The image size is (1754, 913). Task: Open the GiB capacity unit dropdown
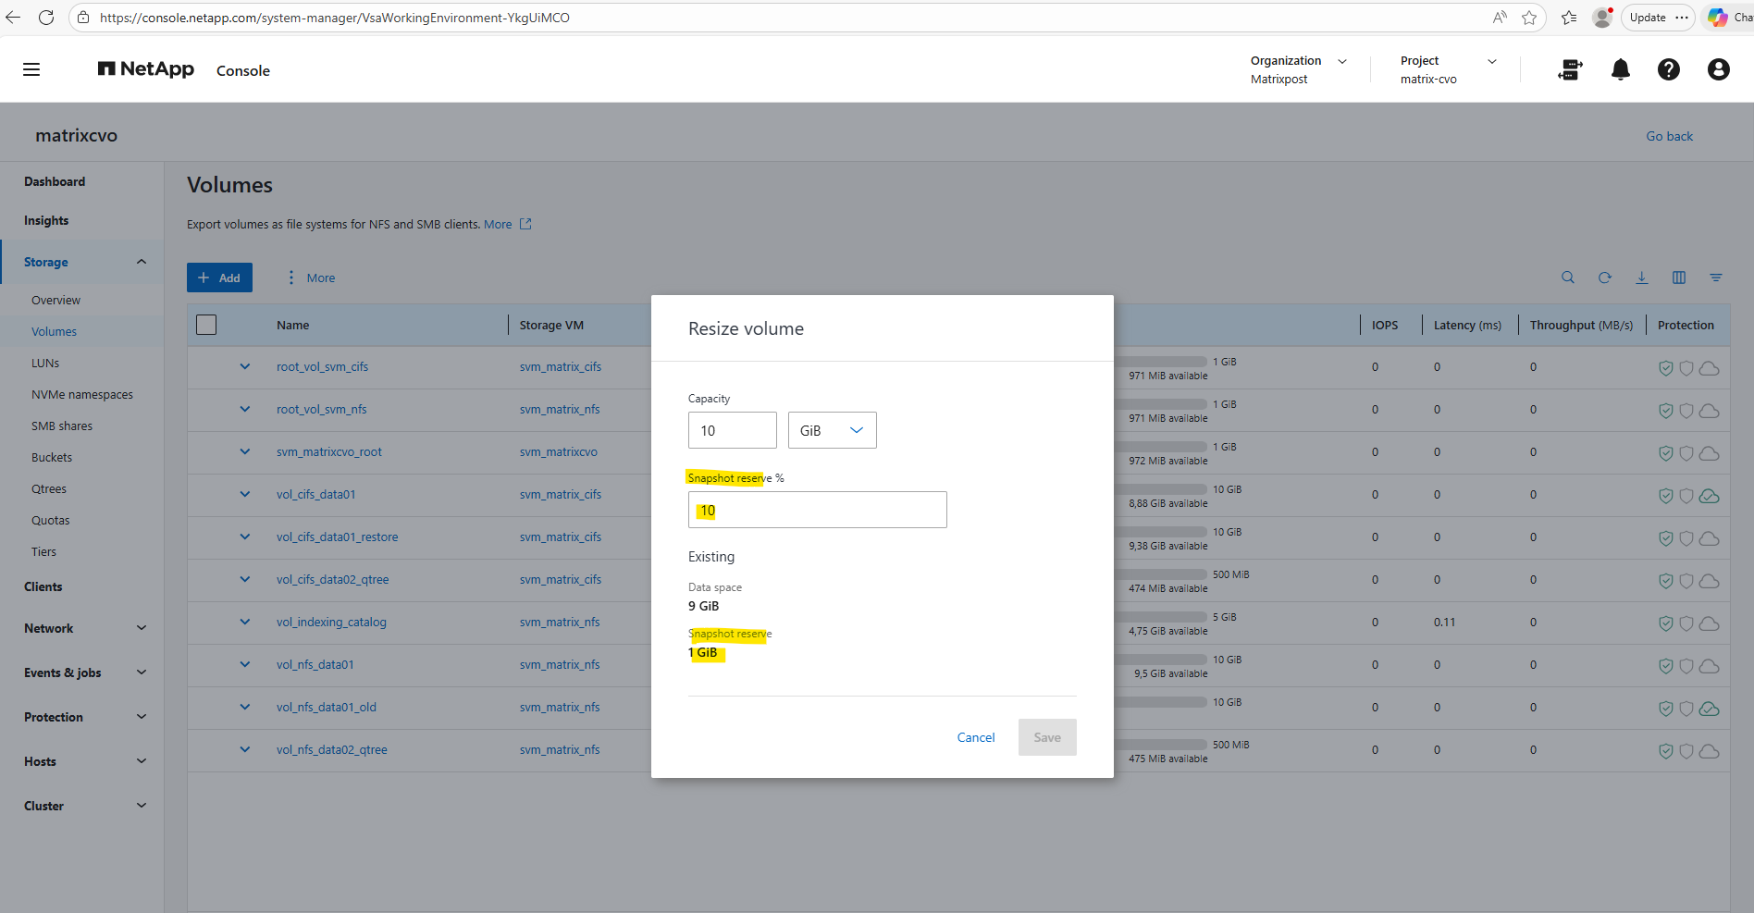[832, 430]
